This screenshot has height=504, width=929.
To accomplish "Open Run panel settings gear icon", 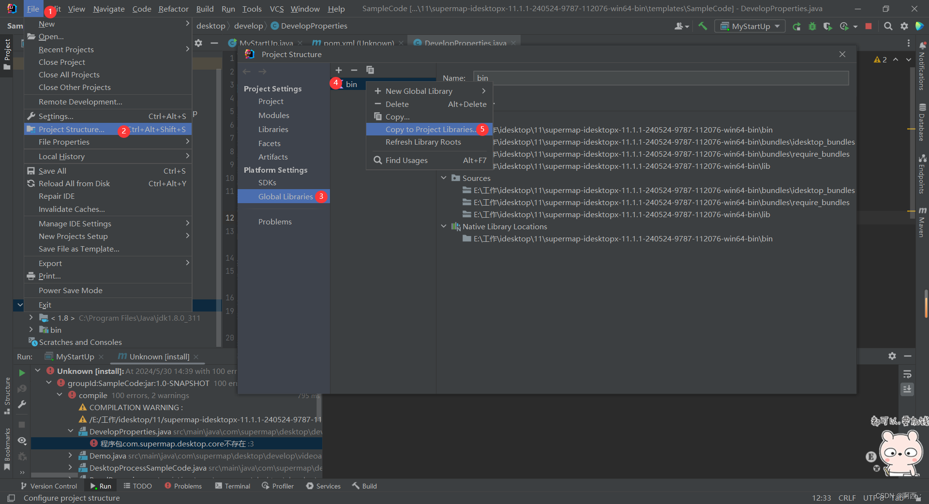I will point(892,356).
